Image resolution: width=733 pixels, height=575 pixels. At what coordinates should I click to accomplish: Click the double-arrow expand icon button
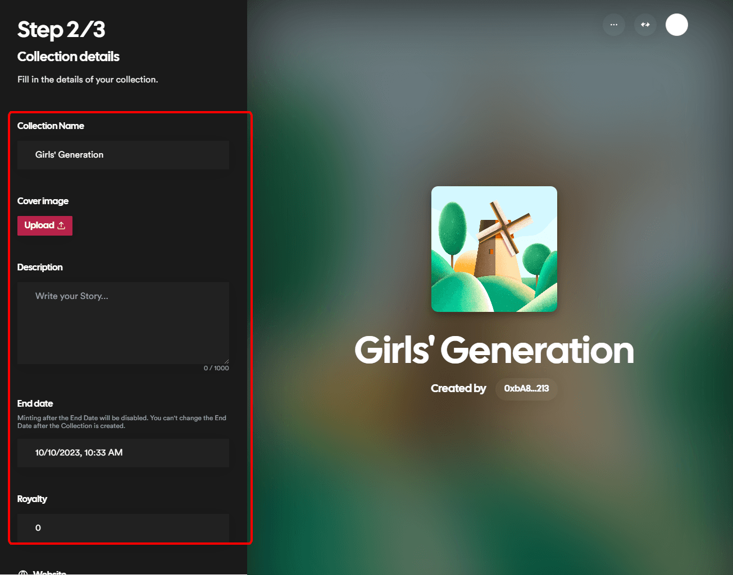click(x=645, y=25)
